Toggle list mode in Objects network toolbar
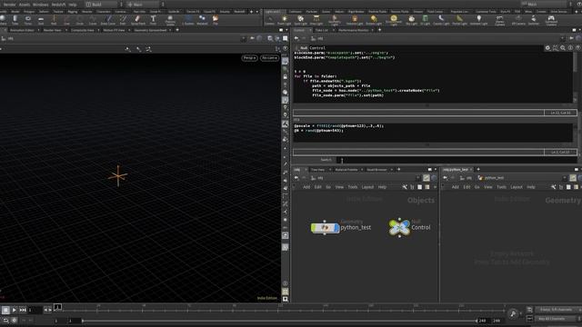 412,187
